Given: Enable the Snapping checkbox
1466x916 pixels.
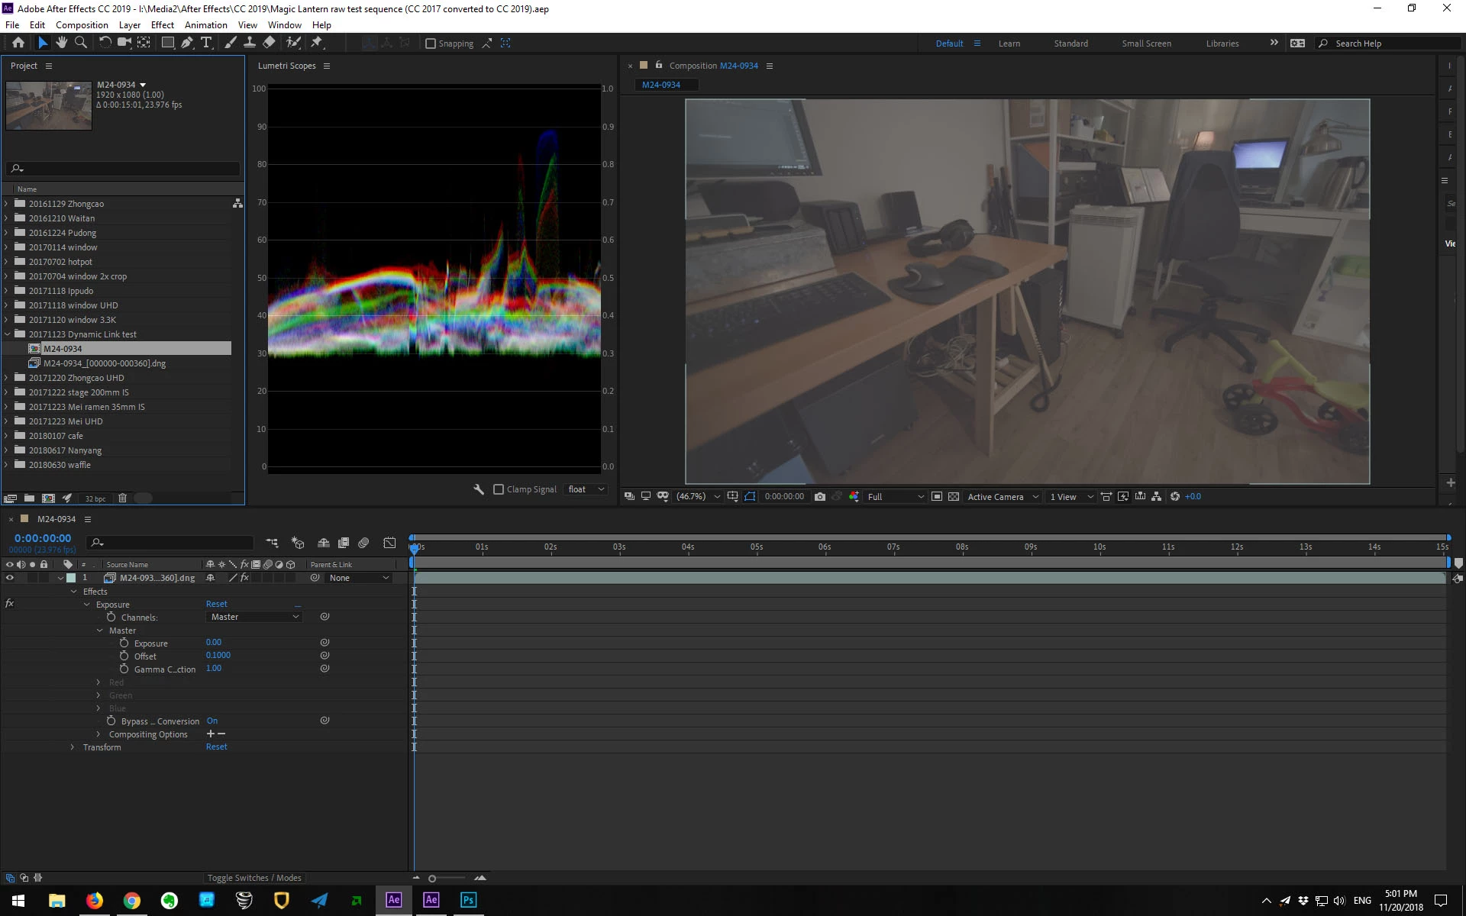Looking at the screenshot, I should [x=431, y=44].
